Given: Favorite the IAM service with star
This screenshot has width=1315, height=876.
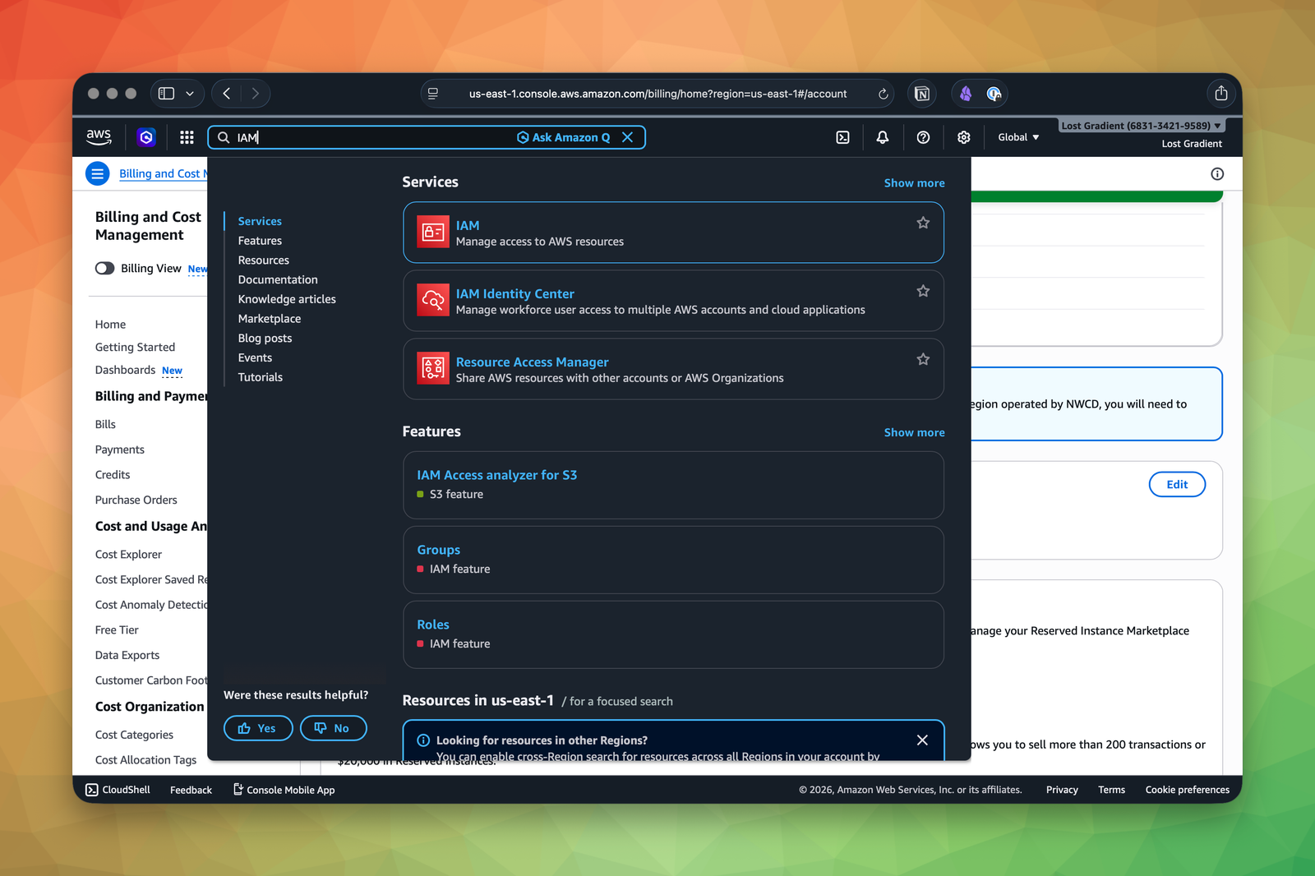Looking at the screenshot, I should coord(923,223).
